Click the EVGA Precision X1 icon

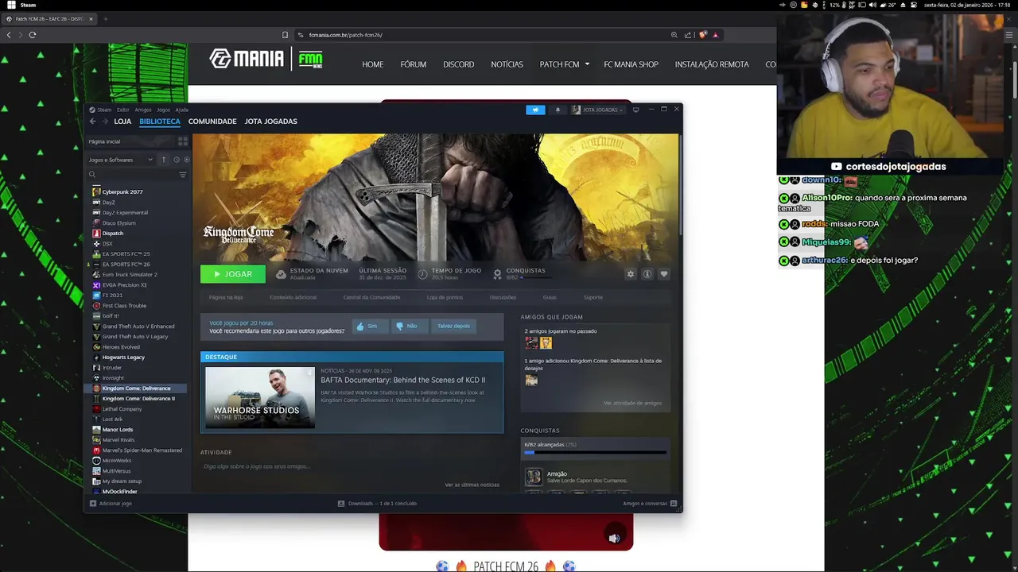(96, 285)
